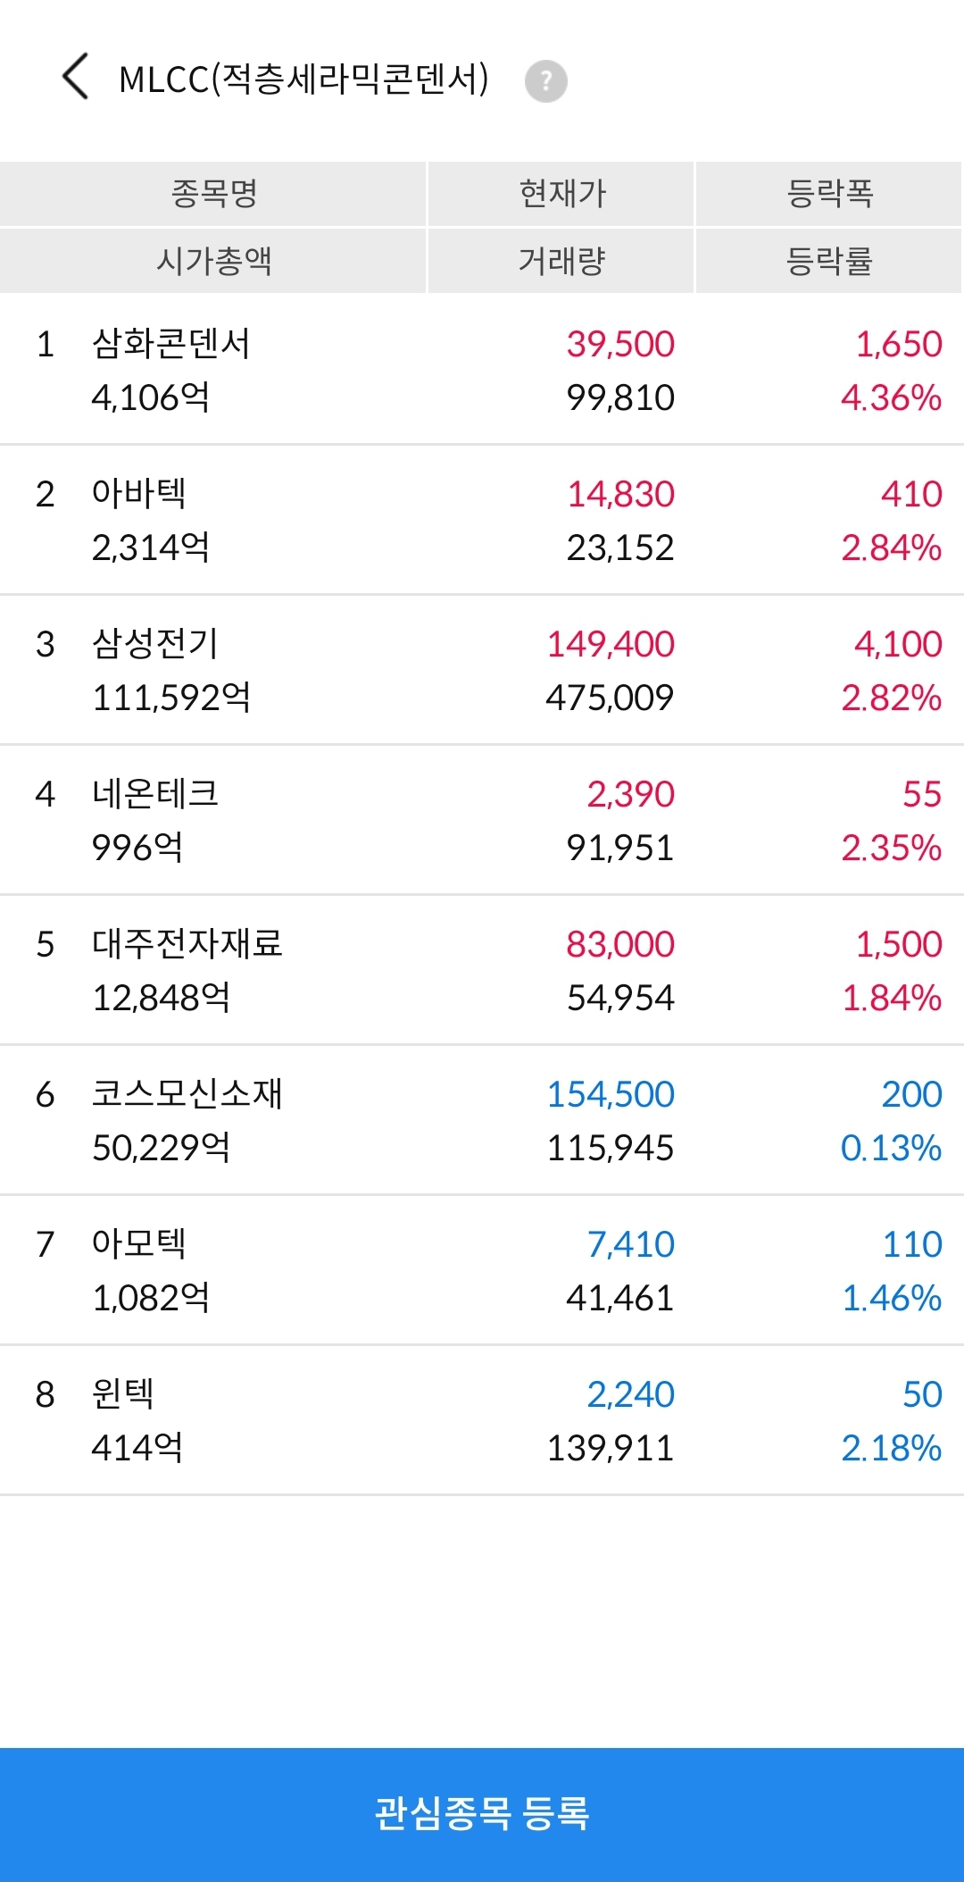The image size is (964, 1882).
Task: Open the question mark help icon
Action: click(545, 81)
